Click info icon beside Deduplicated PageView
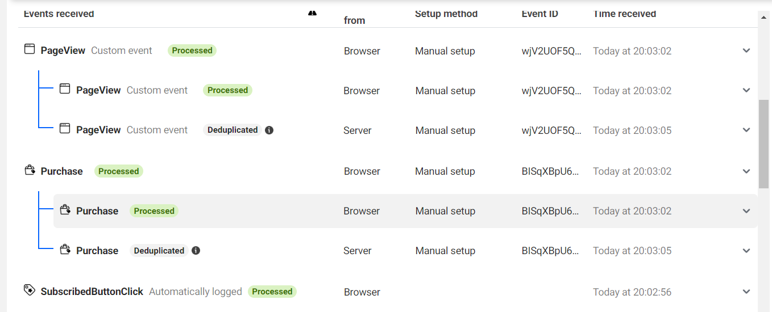The image size is (772, 312). (269, 130)
